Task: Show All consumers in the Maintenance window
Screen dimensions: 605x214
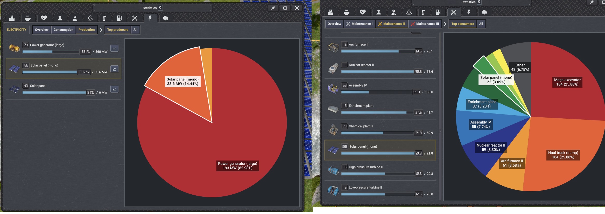Action: (481, 24)
